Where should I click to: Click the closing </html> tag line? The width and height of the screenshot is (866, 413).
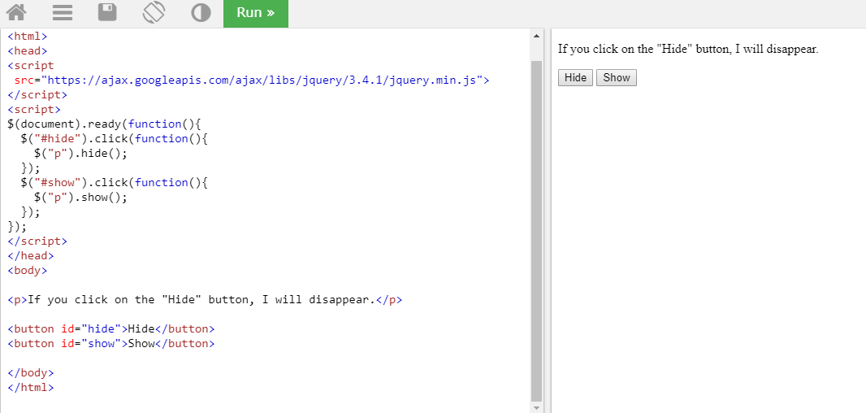click(x=31, y=388)
